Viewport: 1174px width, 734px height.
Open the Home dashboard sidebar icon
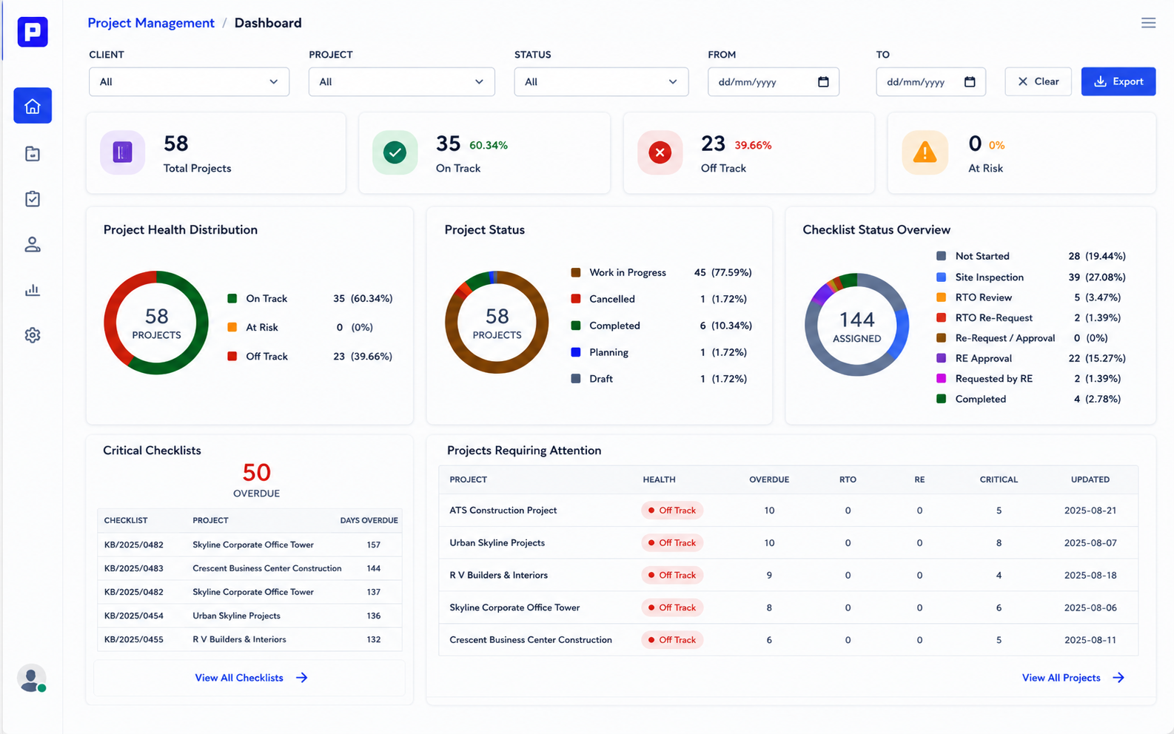[33, 106]
